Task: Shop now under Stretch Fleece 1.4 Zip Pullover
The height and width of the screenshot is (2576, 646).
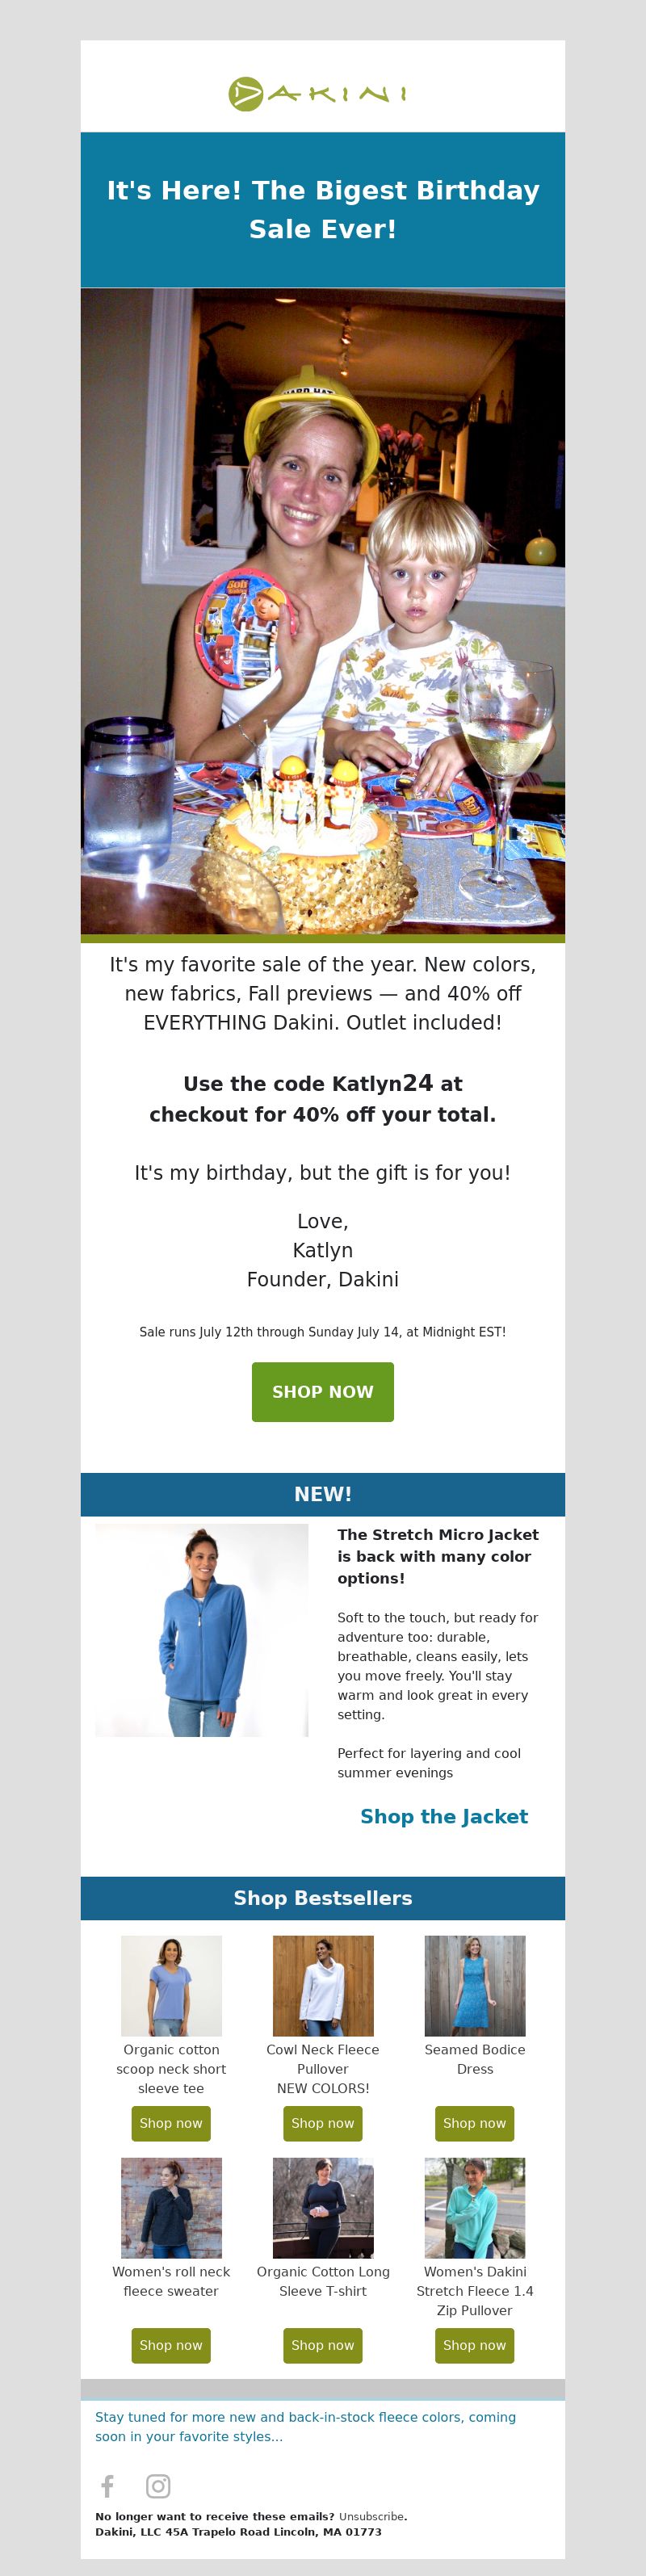Action: coord(475,2345)
